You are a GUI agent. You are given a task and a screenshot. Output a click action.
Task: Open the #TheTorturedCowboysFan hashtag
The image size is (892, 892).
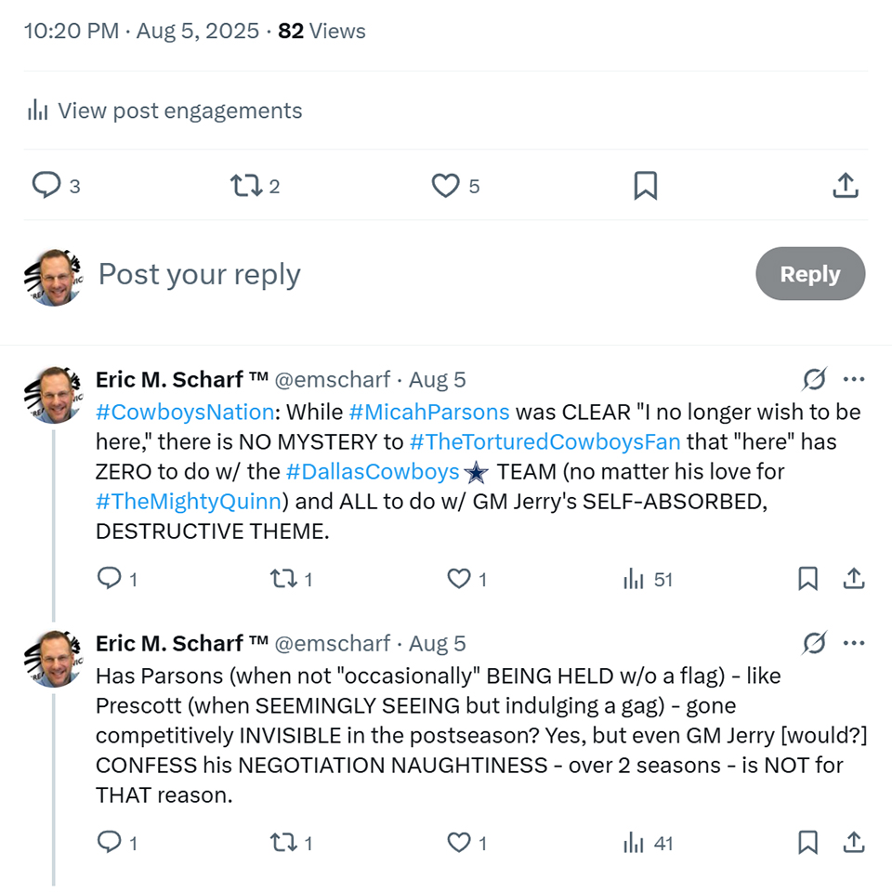click(544, 441)
